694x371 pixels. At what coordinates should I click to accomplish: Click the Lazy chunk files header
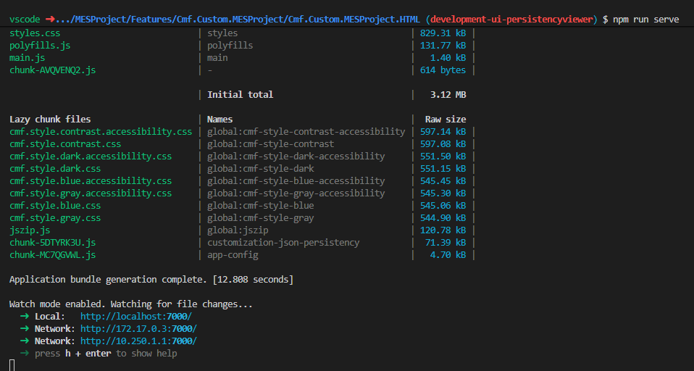[x=50, y=120]
